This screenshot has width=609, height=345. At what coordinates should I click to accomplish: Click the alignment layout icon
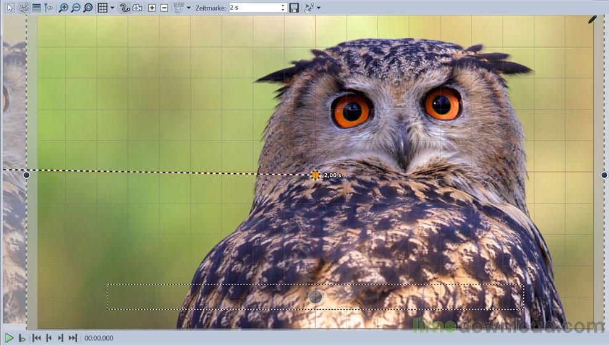click(178, 8)
